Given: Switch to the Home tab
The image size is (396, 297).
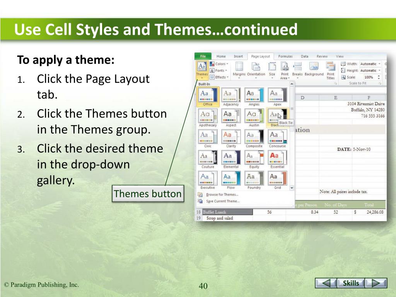Looking at the screenshot, I should point(221,56).
